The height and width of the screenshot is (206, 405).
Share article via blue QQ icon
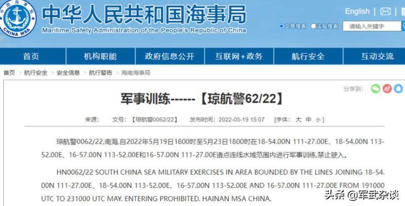(x=398, y=89)
